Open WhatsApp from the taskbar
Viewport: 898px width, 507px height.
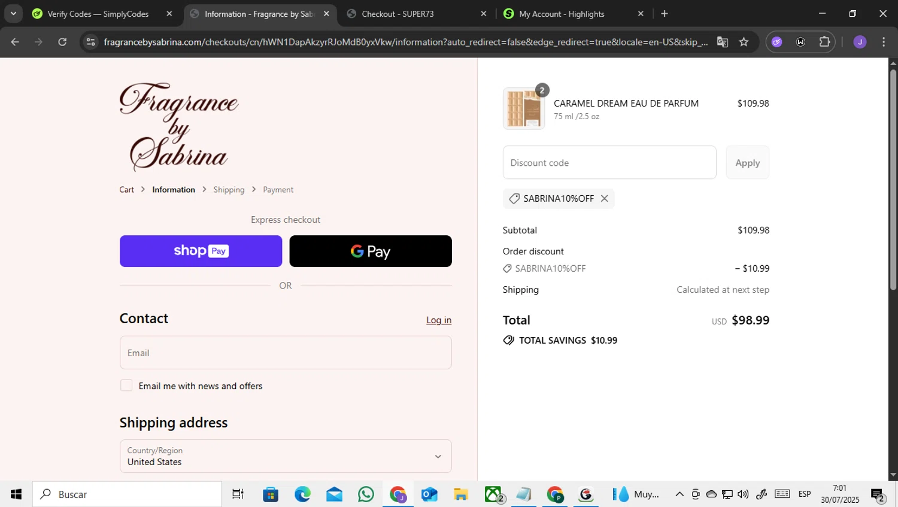point(366,494)
